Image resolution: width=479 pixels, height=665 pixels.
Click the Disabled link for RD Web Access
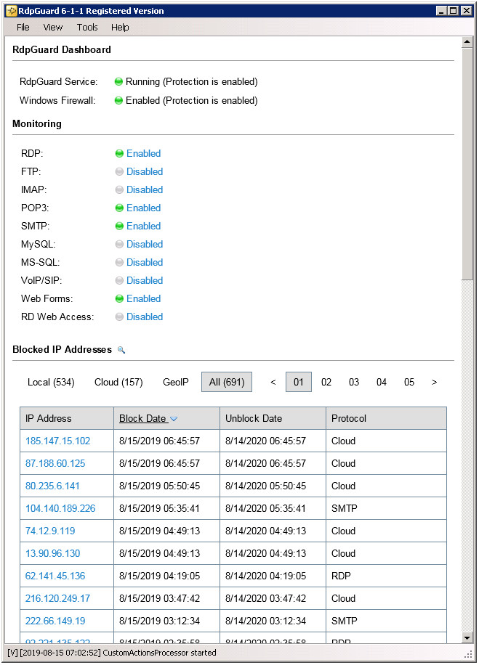point(145,317)
